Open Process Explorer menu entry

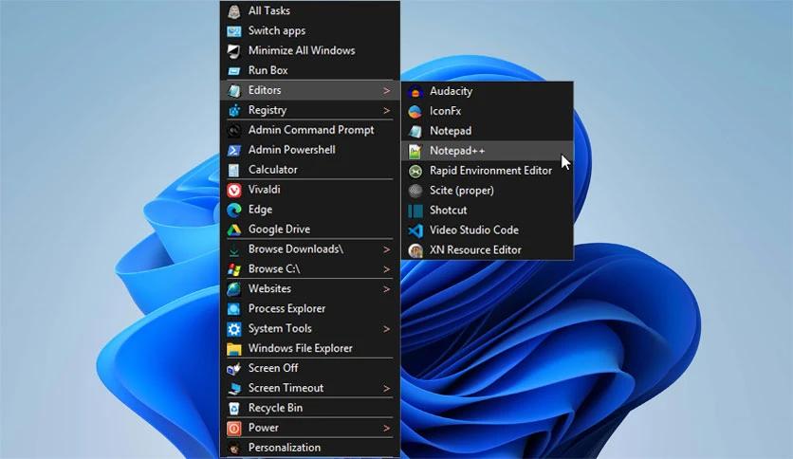pos(310,308)
